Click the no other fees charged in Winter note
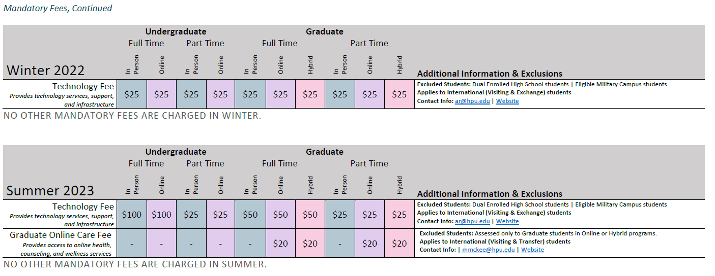This screenshot has width=715, height=276. coord(132,116)
